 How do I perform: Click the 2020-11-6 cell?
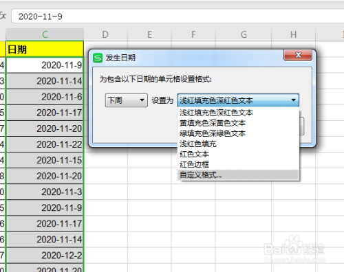pos(45,97)
